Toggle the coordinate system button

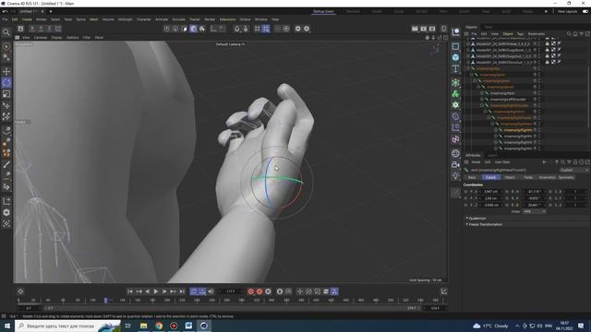[58, 29]
